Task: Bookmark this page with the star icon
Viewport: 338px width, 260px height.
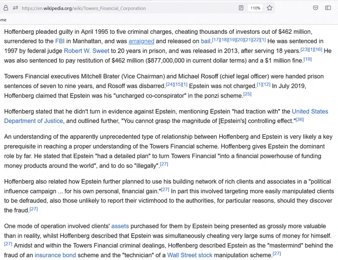Action: coord(269,8)
